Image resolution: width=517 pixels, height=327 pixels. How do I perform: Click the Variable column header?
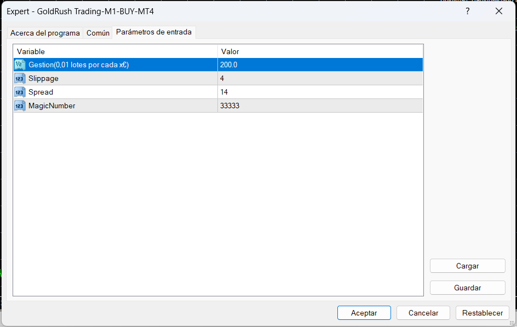point(115,51)
